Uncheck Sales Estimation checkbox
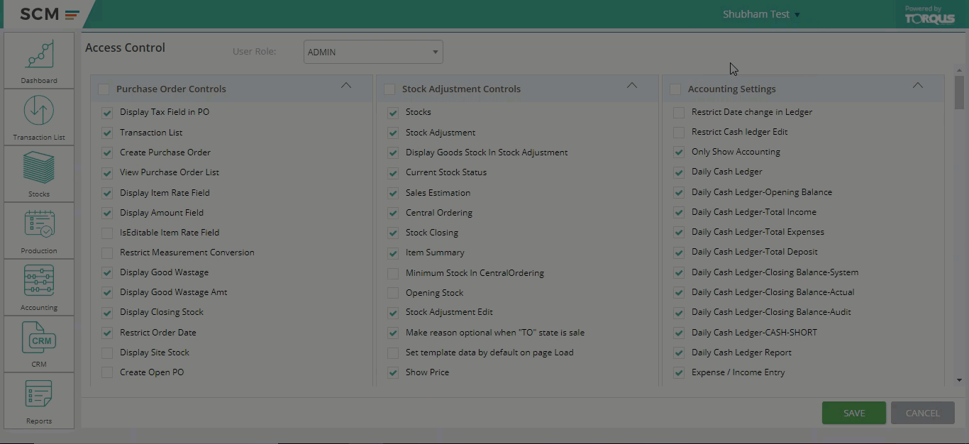The width and height of the screenshot is (969, 444). coord(393,193)
